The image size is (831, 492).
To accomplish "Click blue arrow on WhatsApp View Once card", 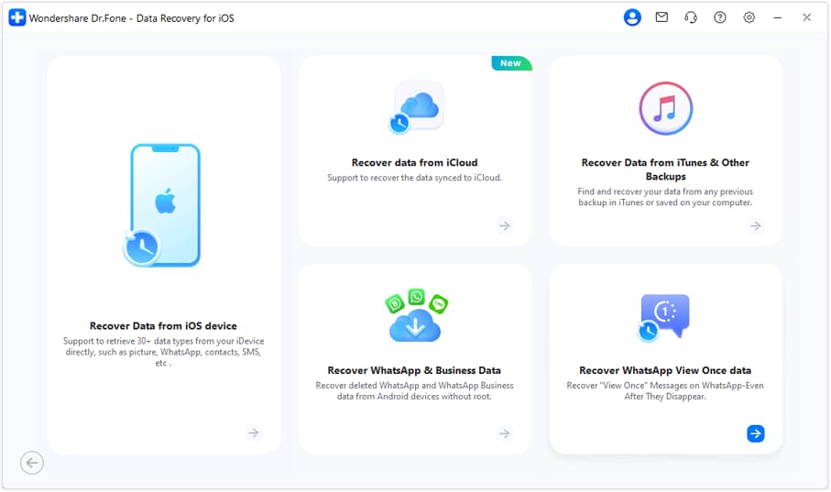I will click(756, 433).
